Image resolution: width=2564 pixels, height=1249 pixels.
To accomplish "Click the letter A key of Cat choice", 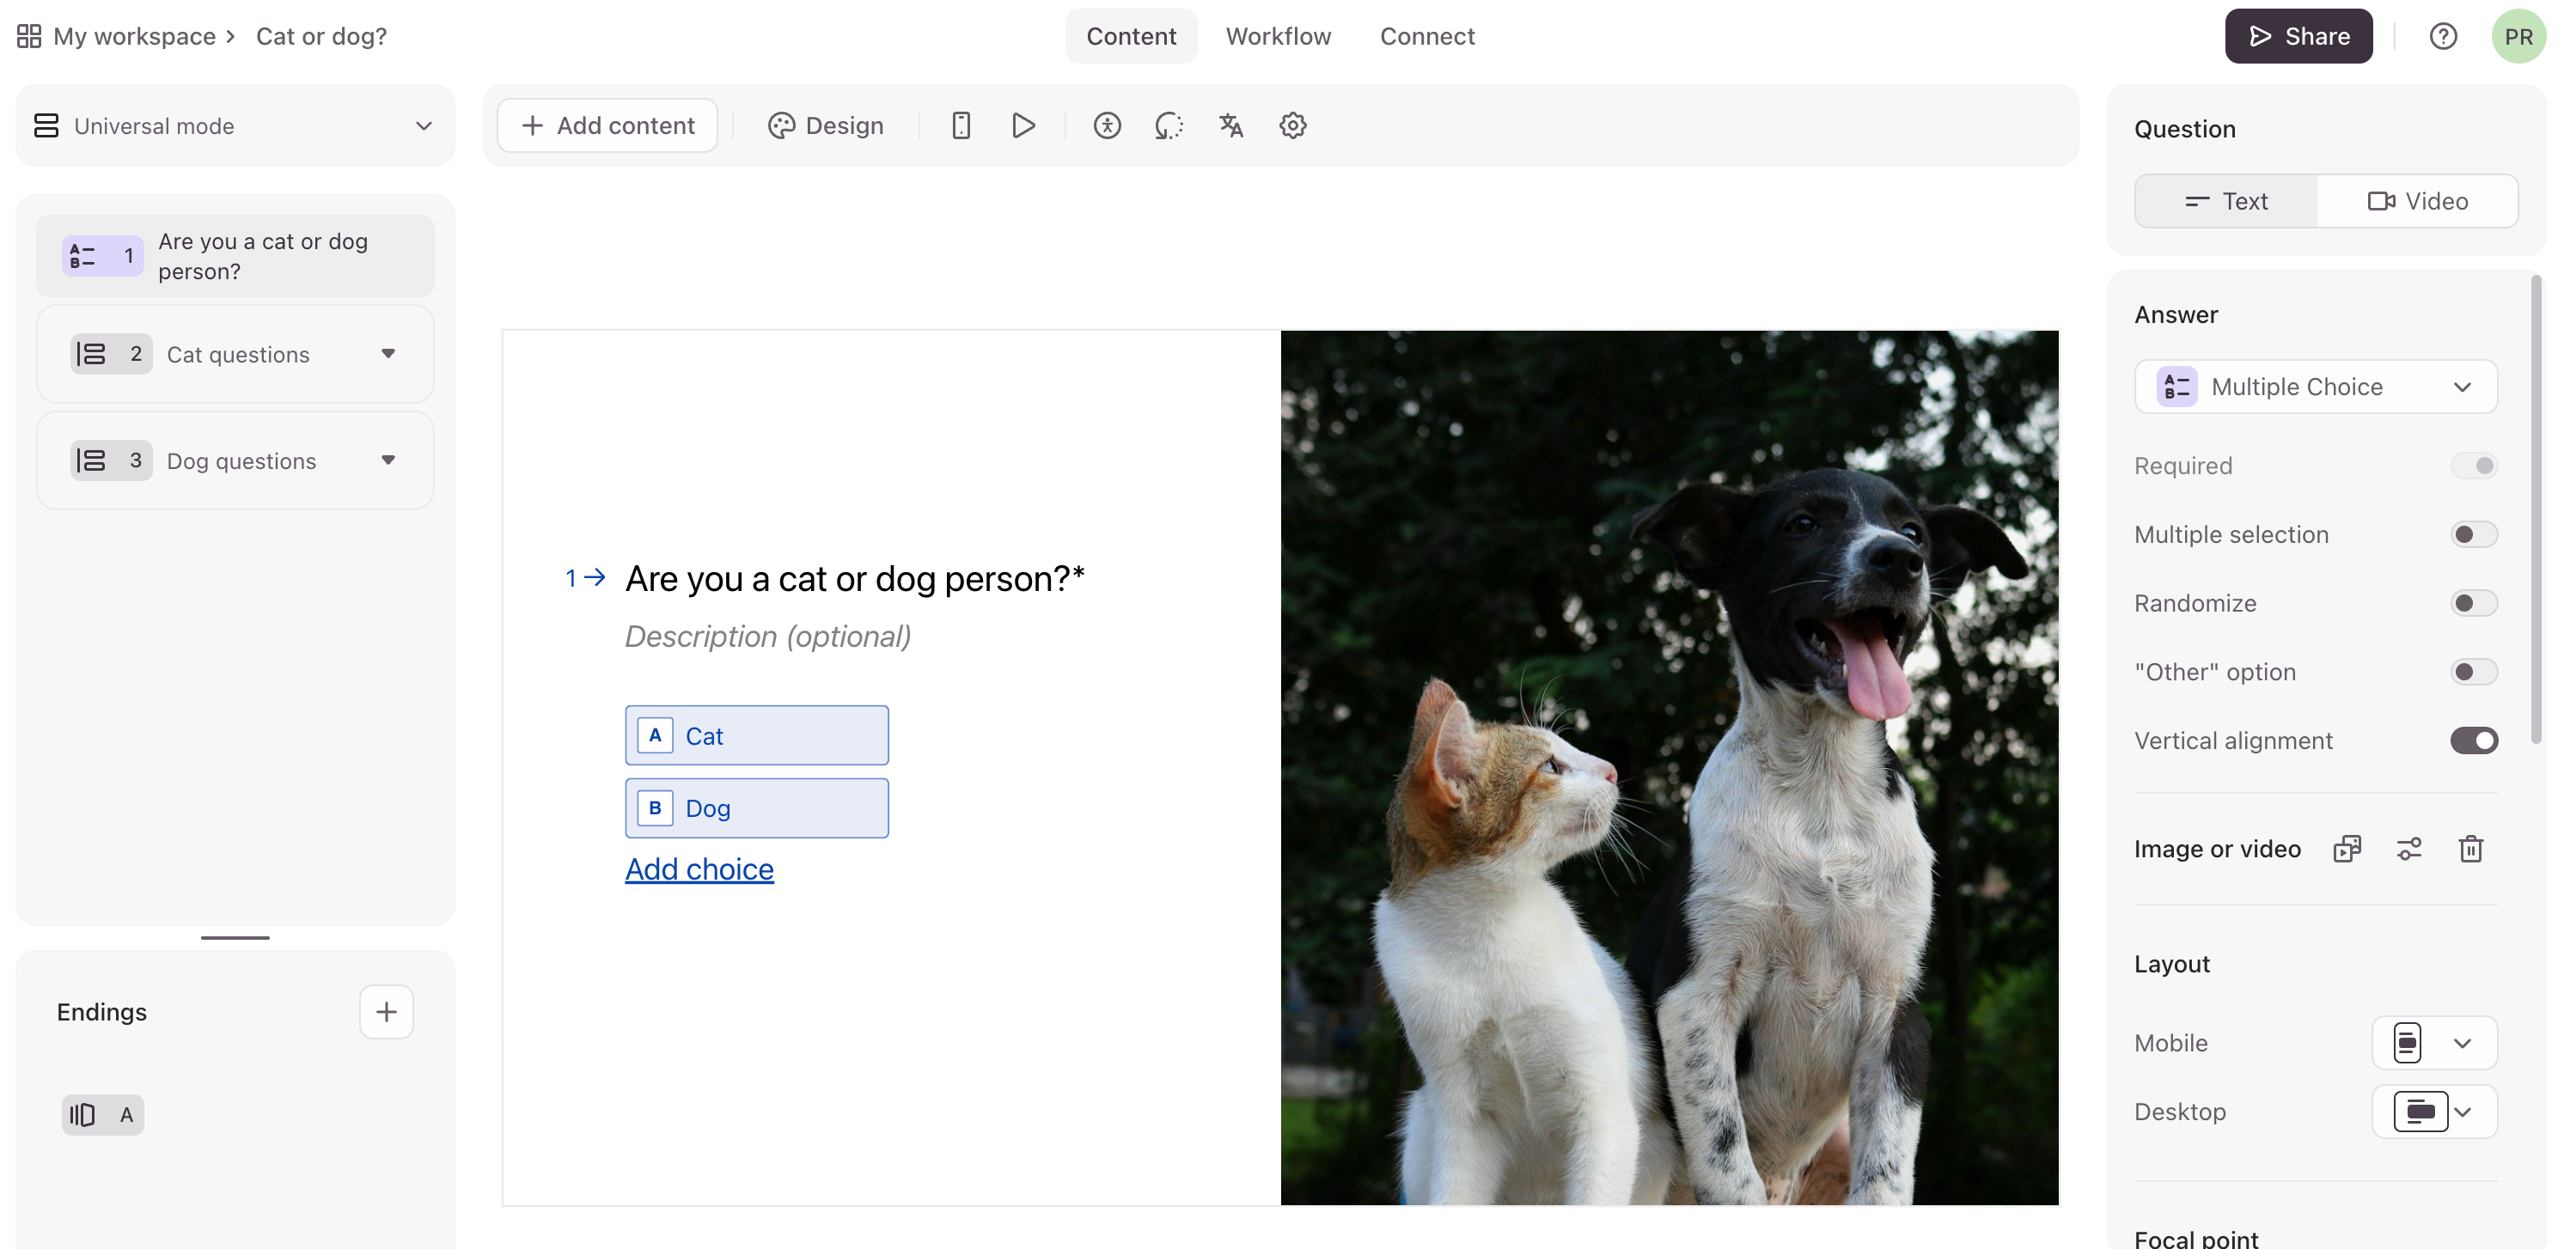I will 655,735.
